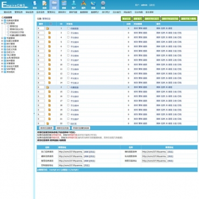The width and height of the screenshot is (199, 199).
Task: Click the page icon in row ID 7
Action: coord(49,51)
